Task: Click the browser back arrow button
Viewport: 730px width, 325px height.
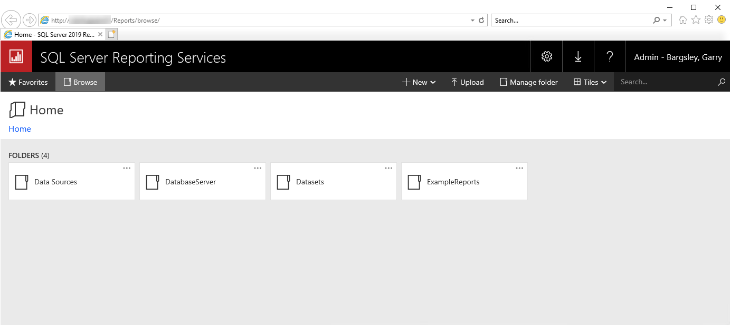Action: [11, 20]
